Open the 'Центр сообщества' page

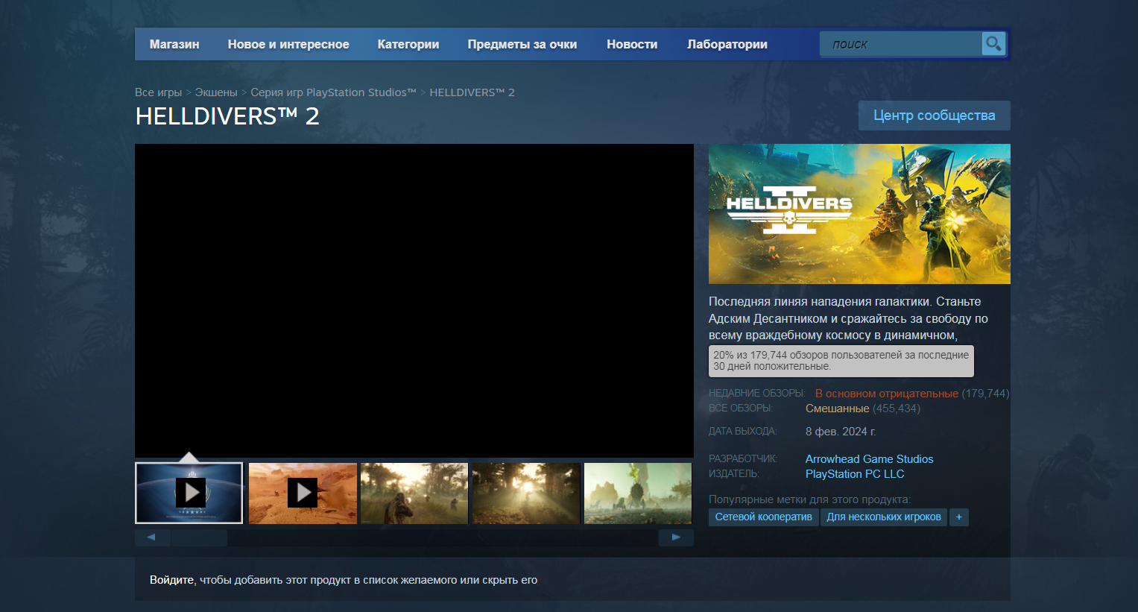click(x=934, y=116)
